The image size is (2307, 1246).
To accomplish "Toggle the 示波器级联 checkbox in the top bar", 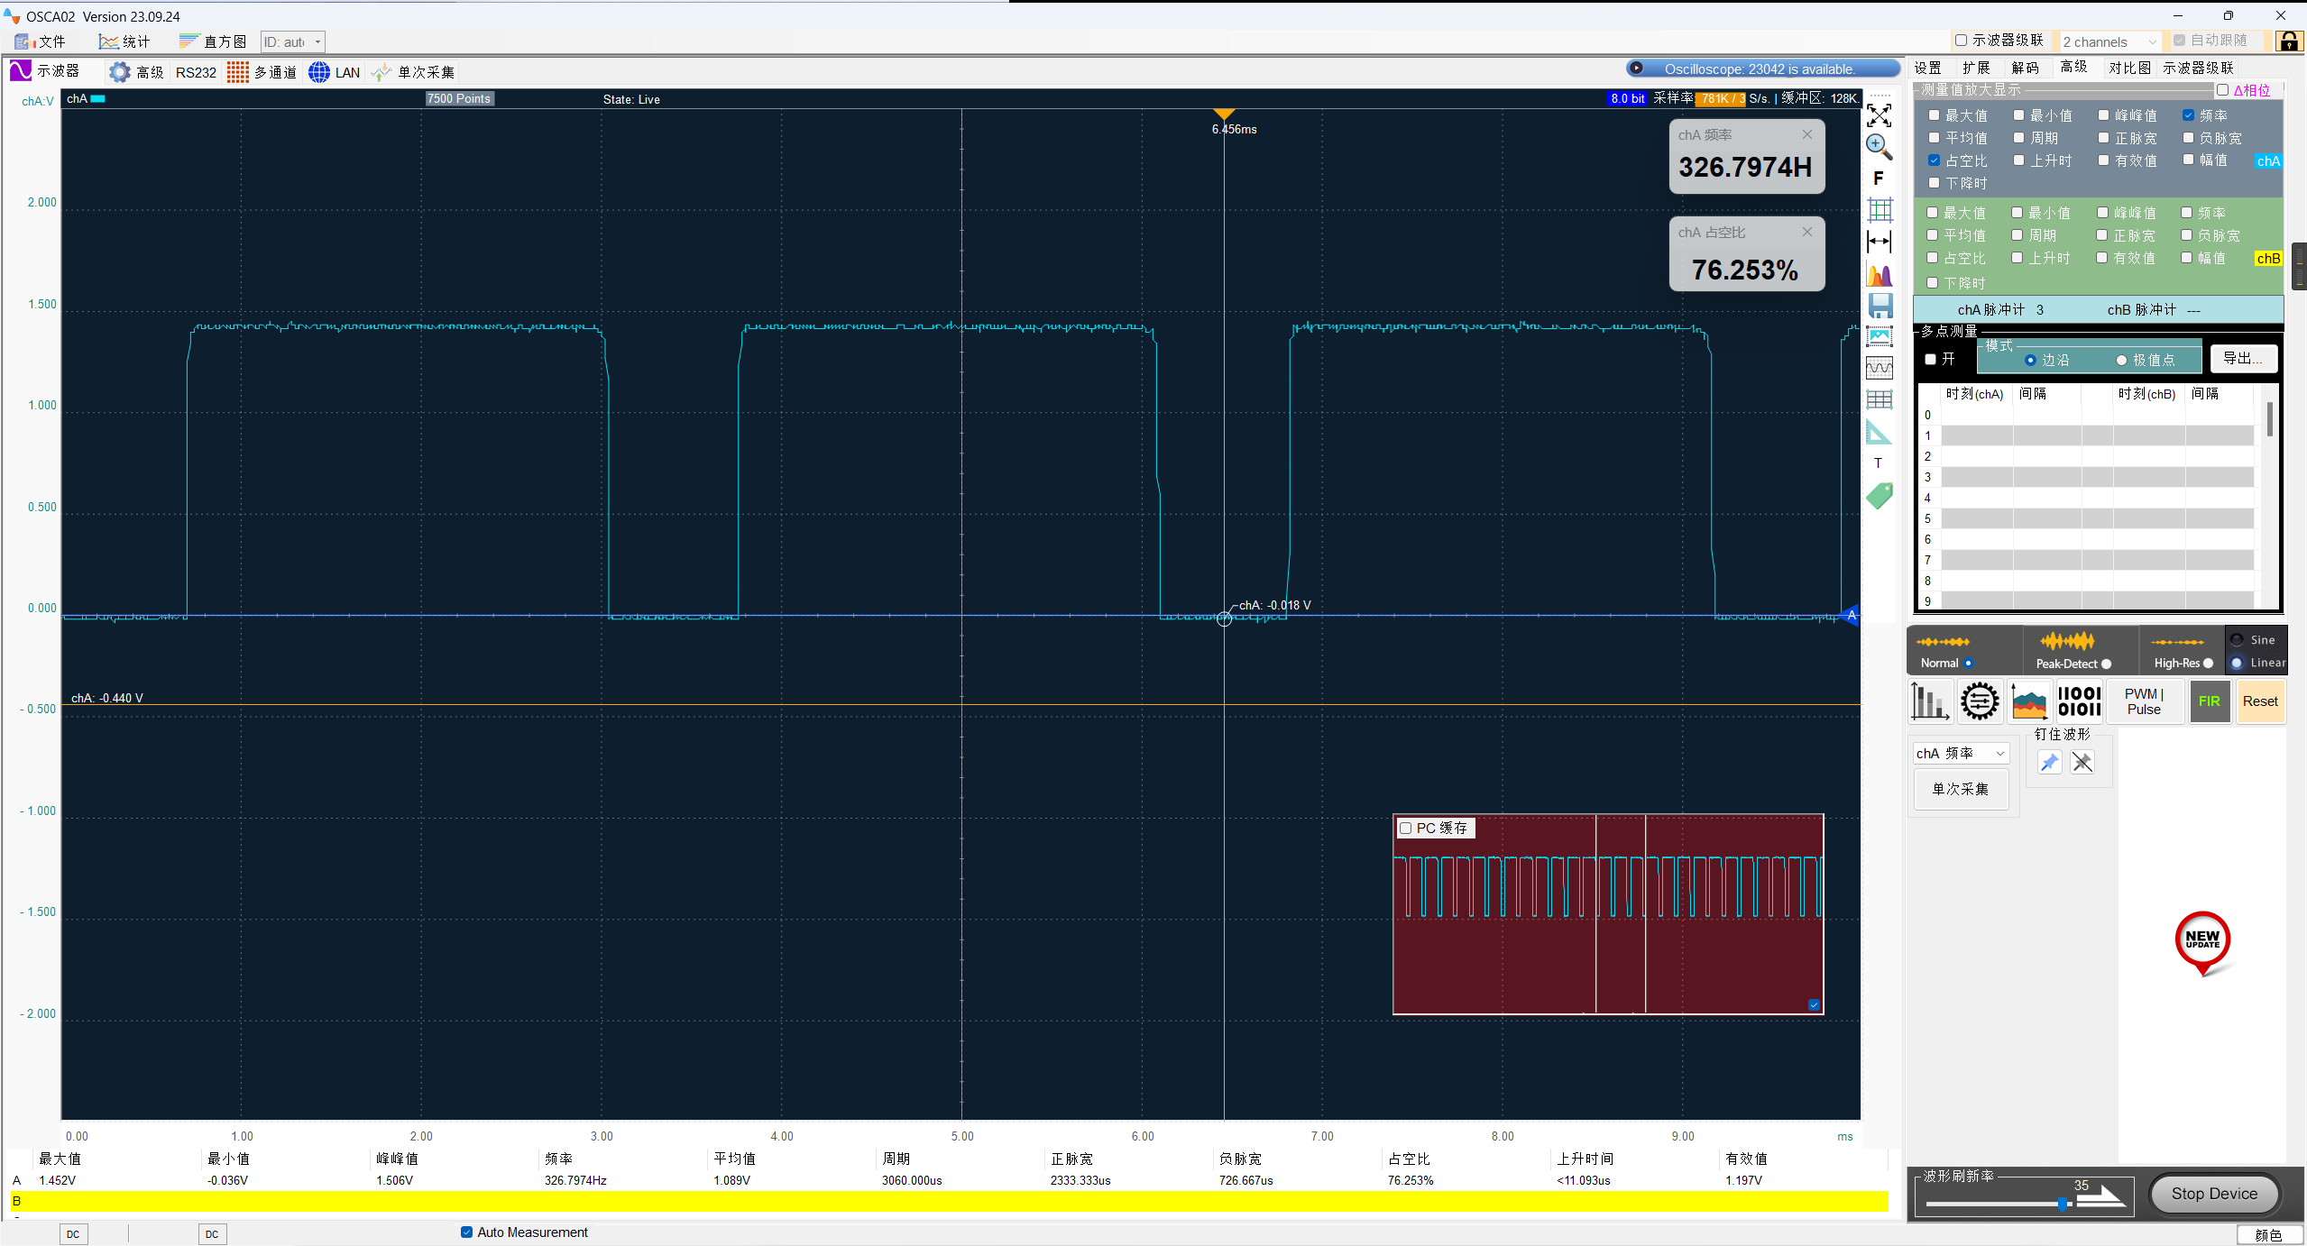I will [1961, 41].
